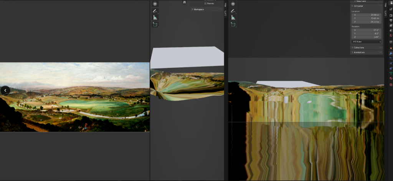Viewport: 393px width, 181px height.
Task: Open Material properties tab
Action: pos(391,78)
